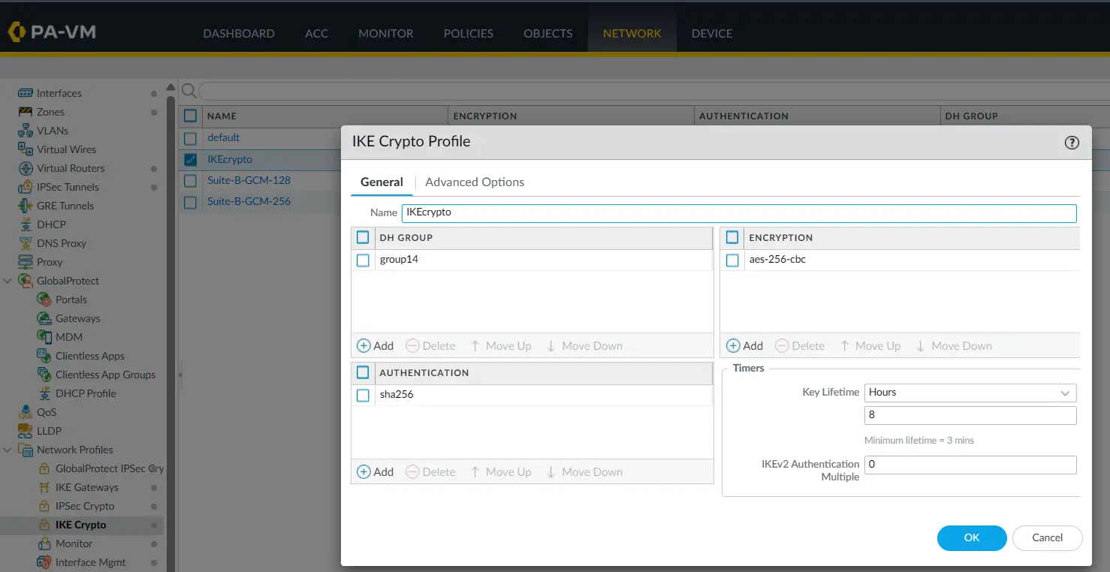Uncheck the IKEcrypto row checkbox

pyautogui.click(x=190, y=159)
